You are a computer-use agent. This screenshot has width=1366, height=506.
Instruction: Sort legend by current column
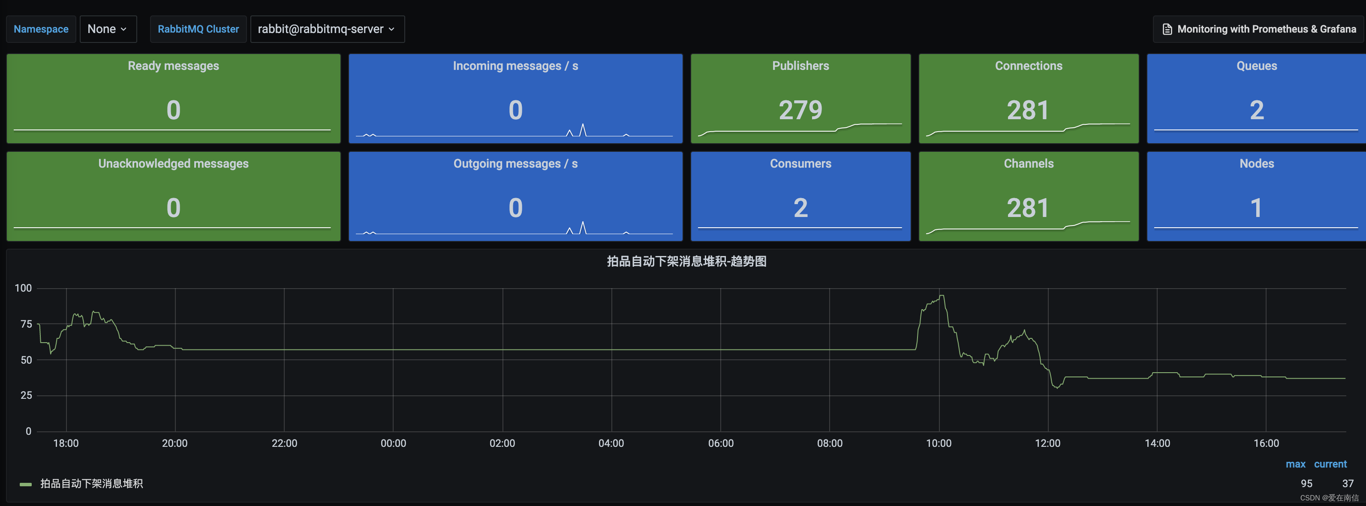[x=1330, y=464]
